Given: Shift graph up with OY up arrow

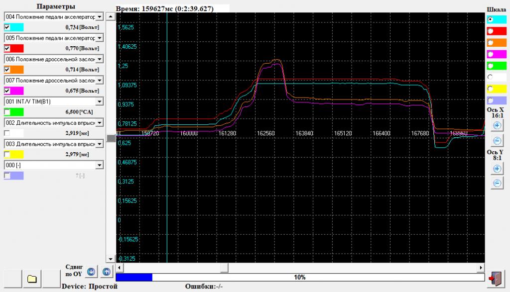Looking at the screenshot, I should tap(107, 272).
